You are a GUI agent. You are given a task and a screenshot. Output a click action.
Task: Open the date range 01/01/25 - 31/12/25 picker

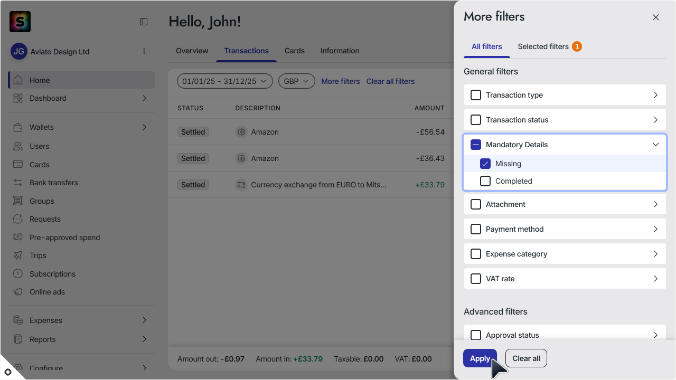click(x=225, y=81)
